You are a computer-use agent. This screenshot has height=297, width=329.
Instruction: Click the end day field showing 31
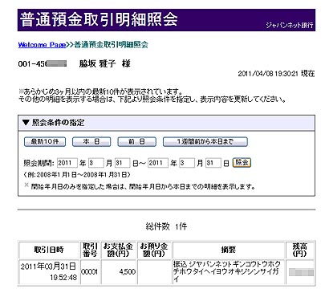click(x=213, y=163)
